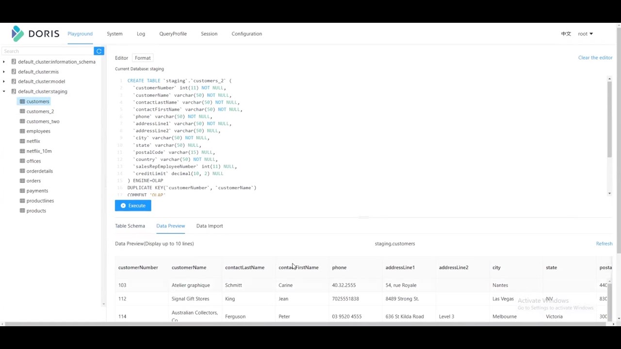Click the database icon for default_cluster:model
Screen dimensions: 621x349
pos(14,81)
